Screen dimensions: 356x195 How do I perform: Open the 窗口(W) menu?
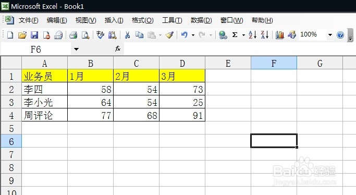[231, 20]
